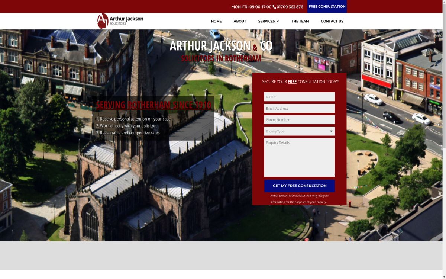Viewport: 446px width, 279px height.
Task: Open the CONTACT US menu item
Action: click(332, 21)
